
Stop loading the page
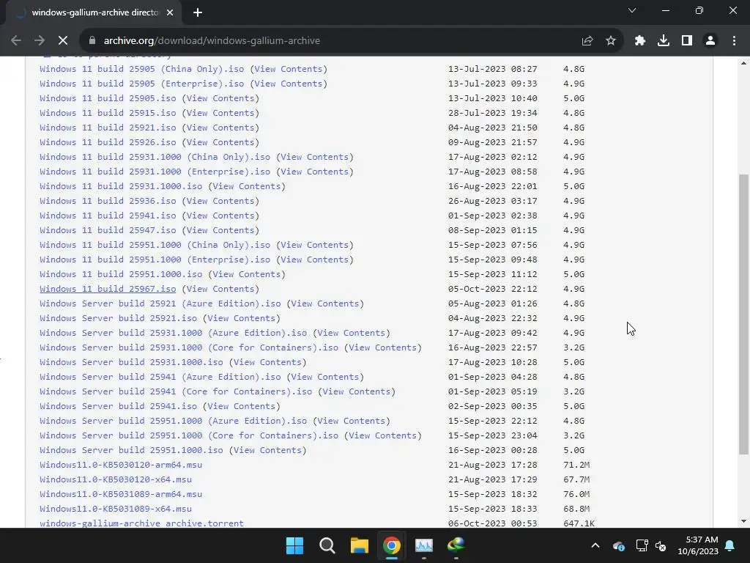point(63,41)
